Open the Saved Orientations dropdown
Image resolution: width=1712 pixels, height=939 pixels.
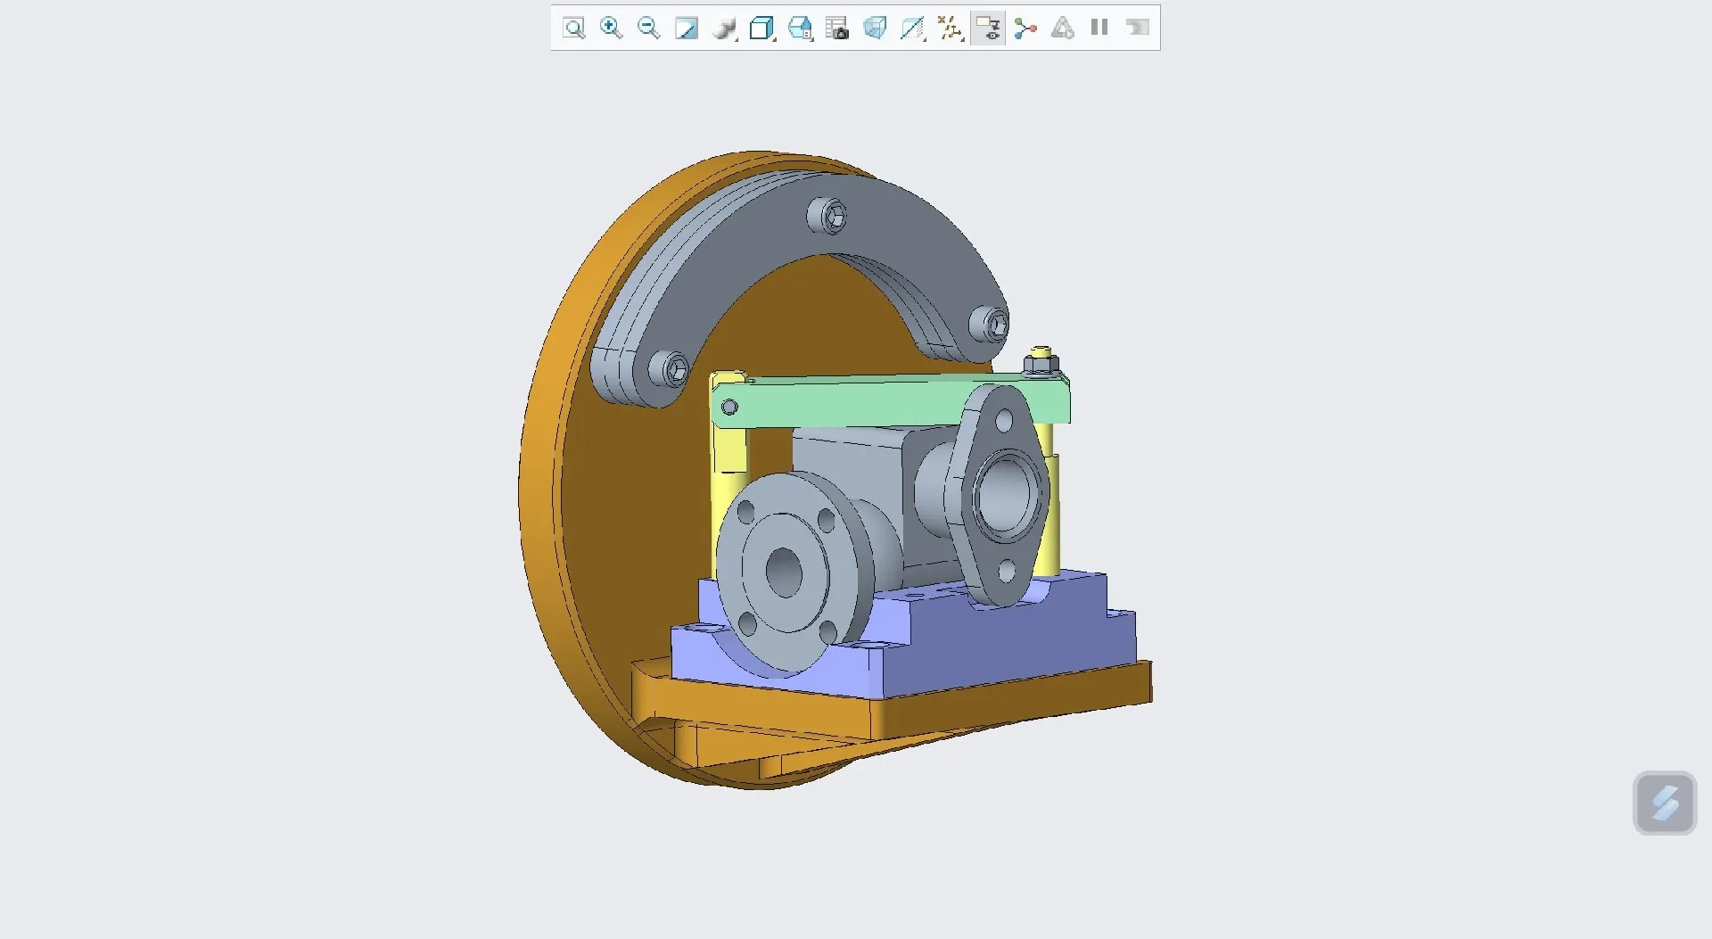(x=801, y=29)
